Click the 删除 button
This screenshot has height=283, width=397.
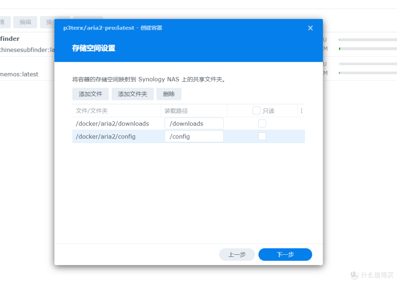[x=169, y=94]
